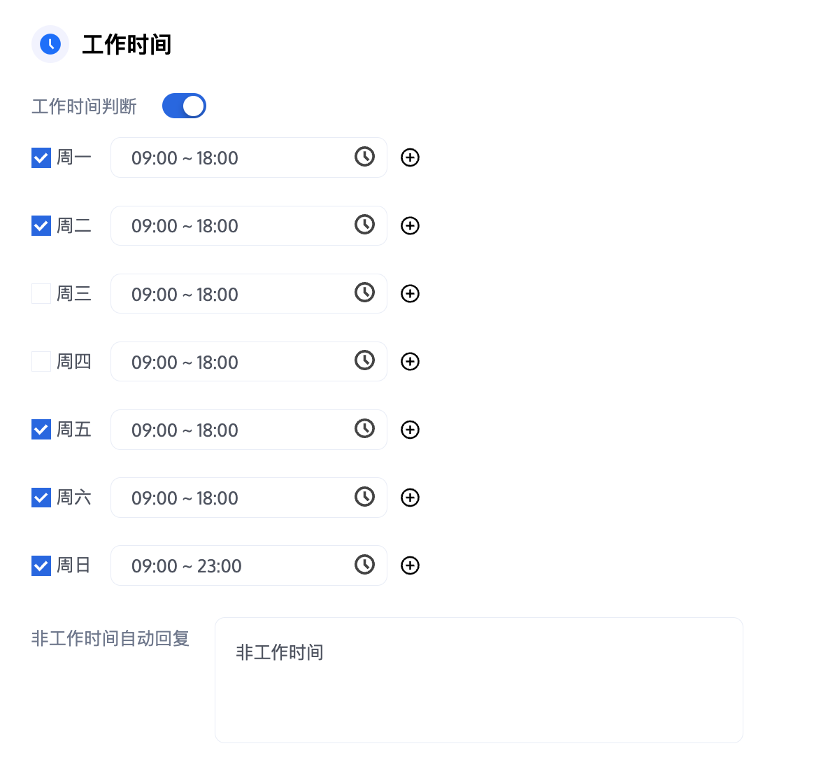This screenshot has height=774, width=821.
Task: Click the blue clock icon beside 工作时间 title
Action: (x=50, y=44)
